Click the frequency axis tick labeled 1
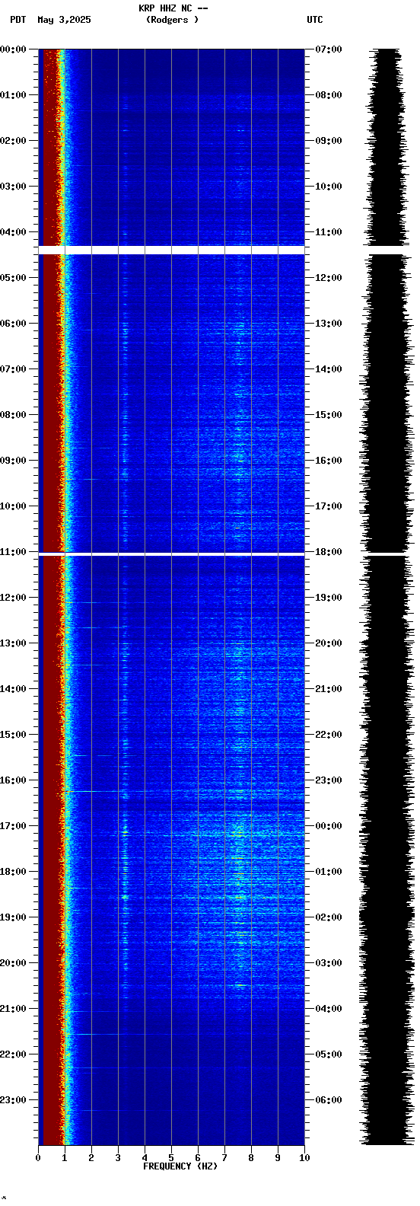The height and width of the screenshot is (1206, 420). pyautogui.click(x=65, y=1158)
